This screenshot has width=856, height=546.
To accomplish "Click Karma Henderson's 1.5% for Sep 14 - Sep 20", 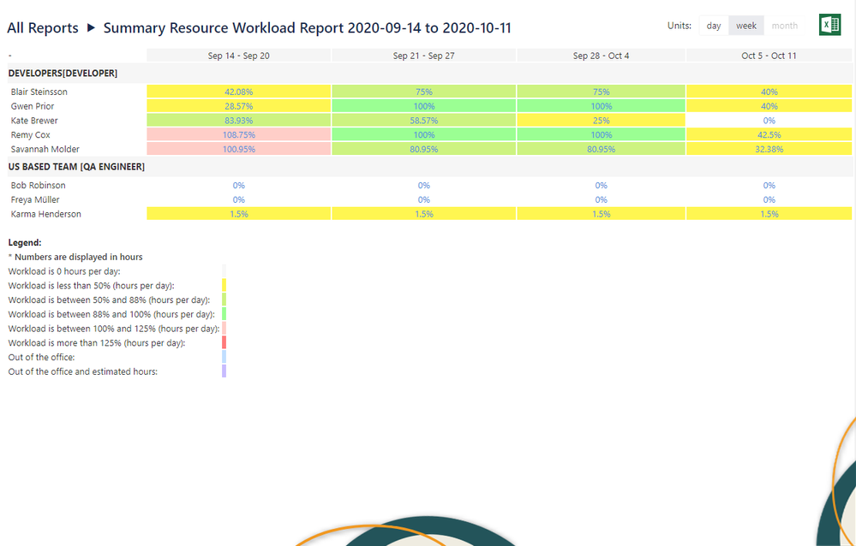I will click(238, 214).
